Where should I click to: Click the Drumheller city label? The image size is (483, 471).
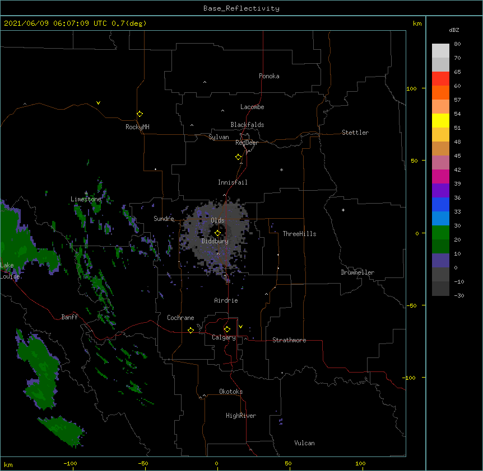click(357, 272)
